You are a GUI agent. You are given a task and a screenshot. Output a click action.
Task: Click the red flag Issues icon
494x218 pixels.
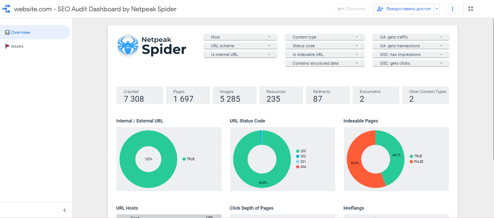click(x=7, y=46)
